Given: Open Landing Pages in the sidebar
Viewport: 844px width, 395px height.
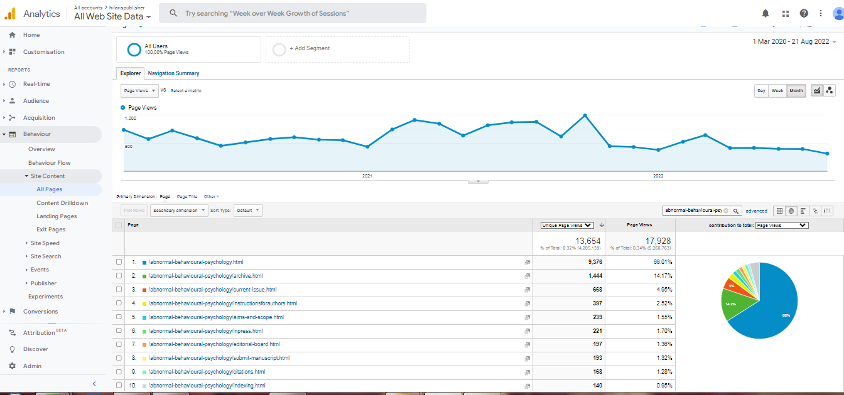Looking at the screenshot, I should click(57, 216).
